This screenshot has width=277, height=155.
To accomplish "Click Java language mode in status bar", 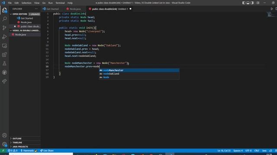I will pyautogui.click(x=264, y=151).
